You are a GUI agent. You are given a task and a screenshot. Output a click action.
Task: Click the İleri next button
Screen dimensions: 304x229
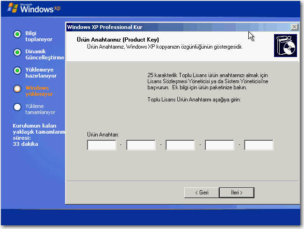click(237, 193)
